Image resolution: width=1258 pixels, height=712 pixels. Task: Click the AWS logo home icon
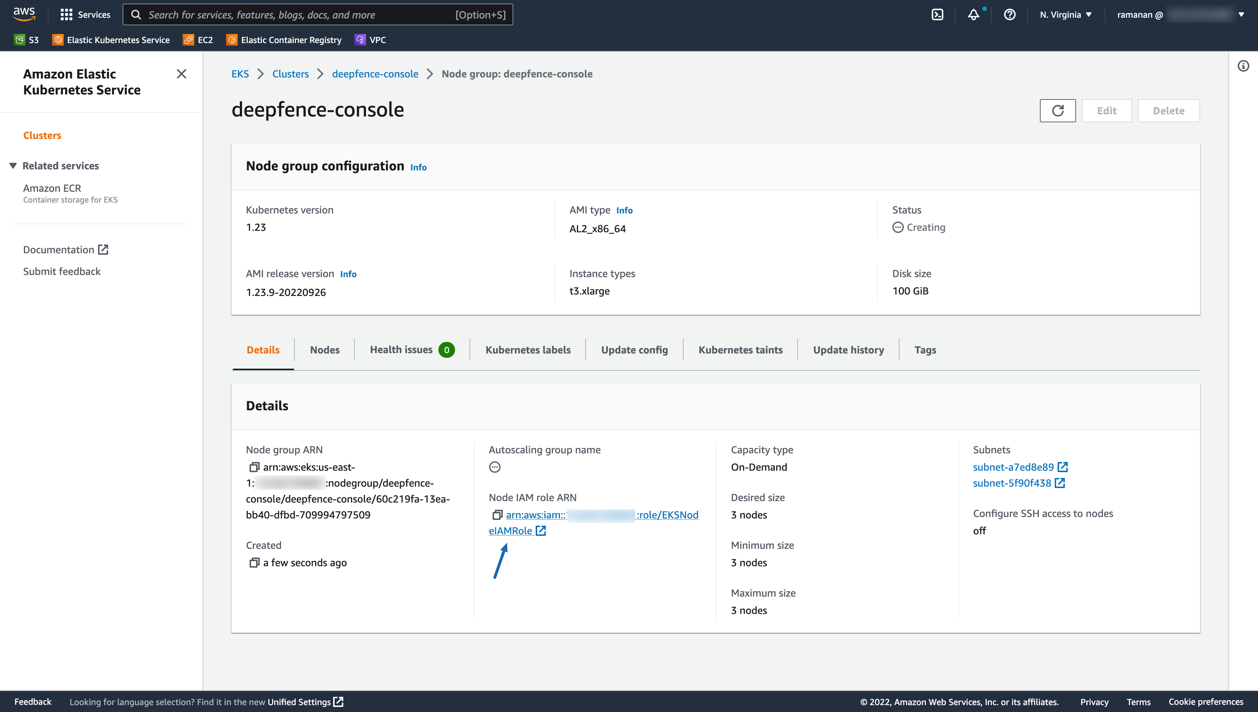(25, 14)
